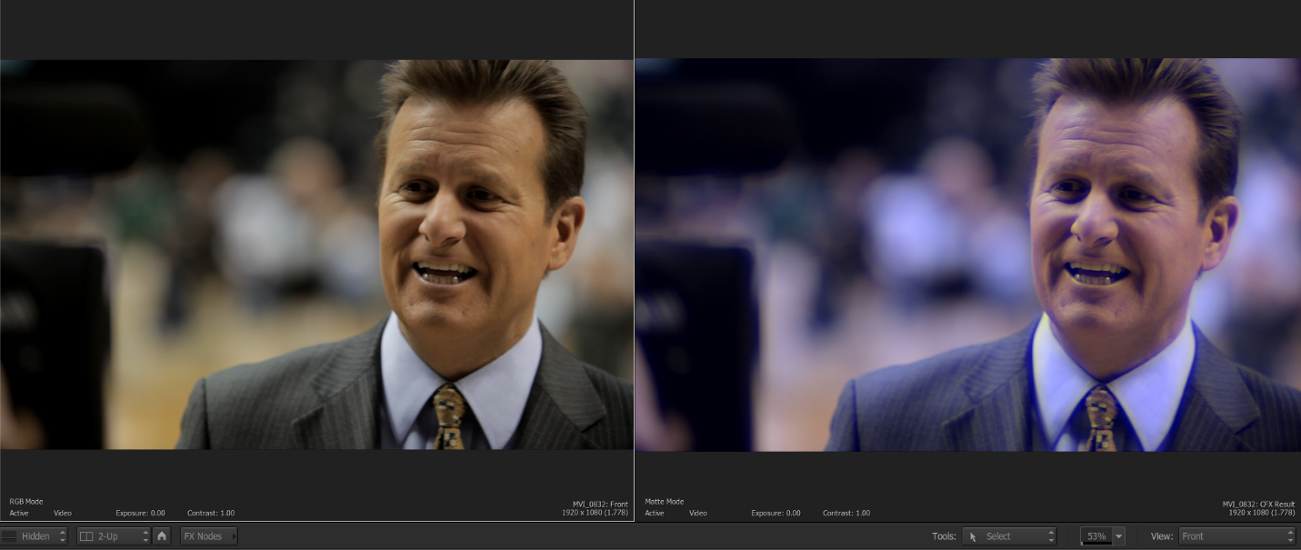Click the right viewport Exposure: 0.00 value
The image size is (1301, 550).
coord(776,514)
